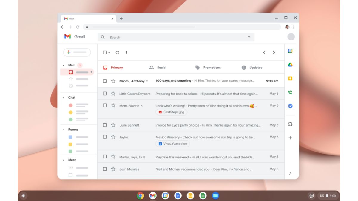Click the browser back arrow
This screenshot has width=358, height=201.
click(62, 27)
